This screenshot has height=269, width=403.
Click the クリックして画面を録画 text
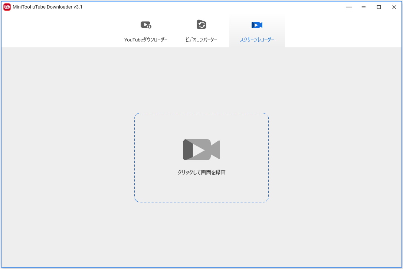coord(201,172)
